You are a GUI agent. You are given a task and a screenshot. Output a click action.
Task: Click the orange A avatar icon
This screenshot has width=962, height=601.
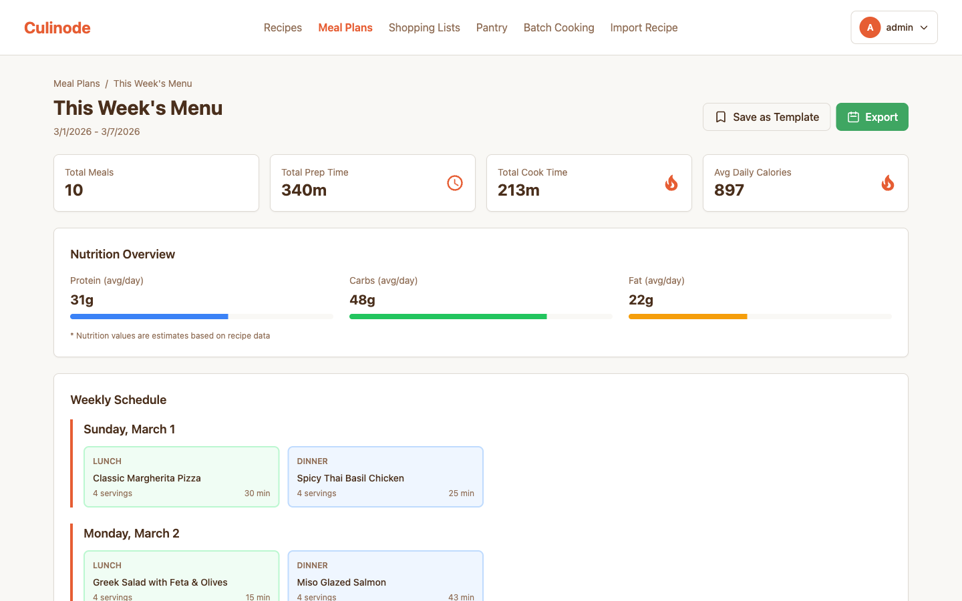[x=870, y=27]
